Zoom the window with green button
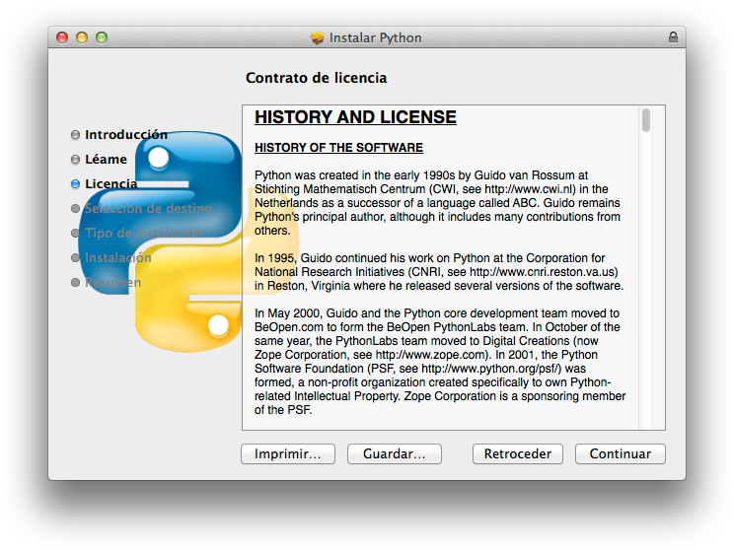 tap(102, 37)
